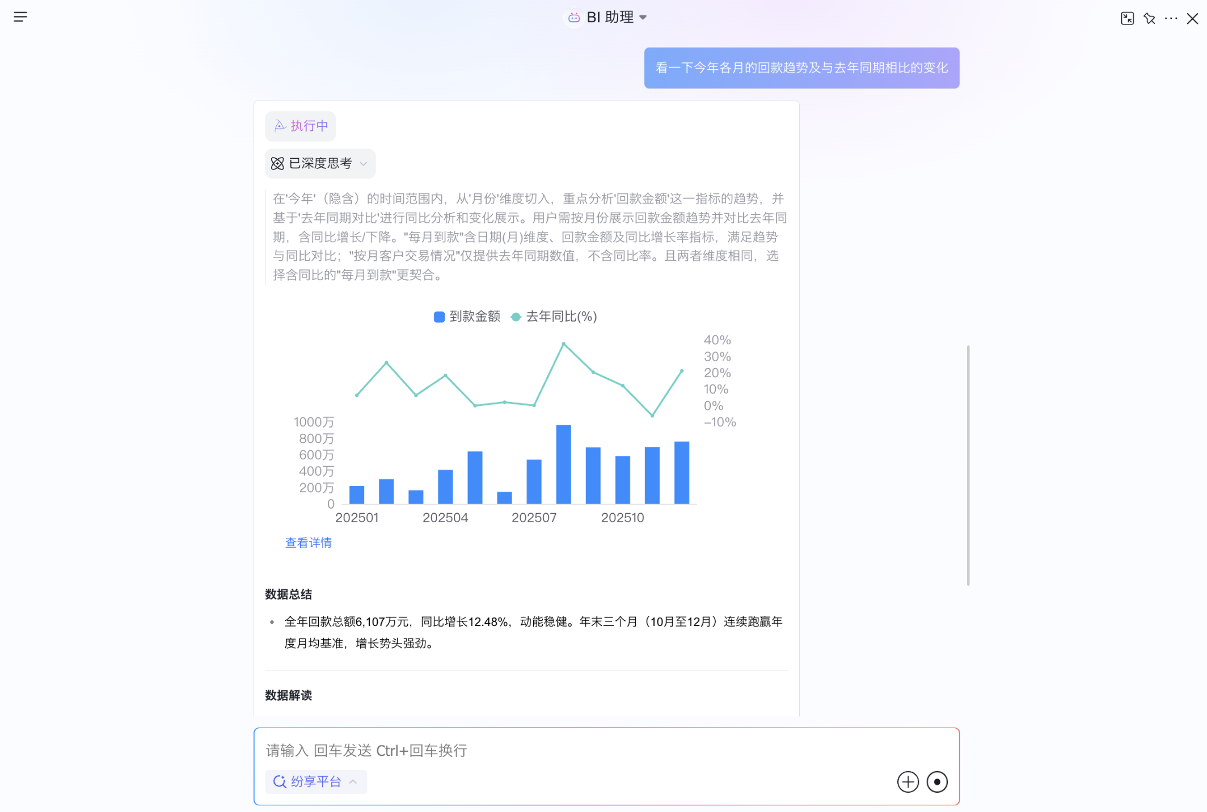Open 查看详情 link below chart

click(x=308, y=543)
